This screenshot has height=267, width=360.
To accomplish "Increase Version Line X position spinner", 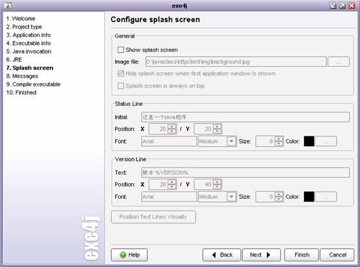I will [172, 182].
